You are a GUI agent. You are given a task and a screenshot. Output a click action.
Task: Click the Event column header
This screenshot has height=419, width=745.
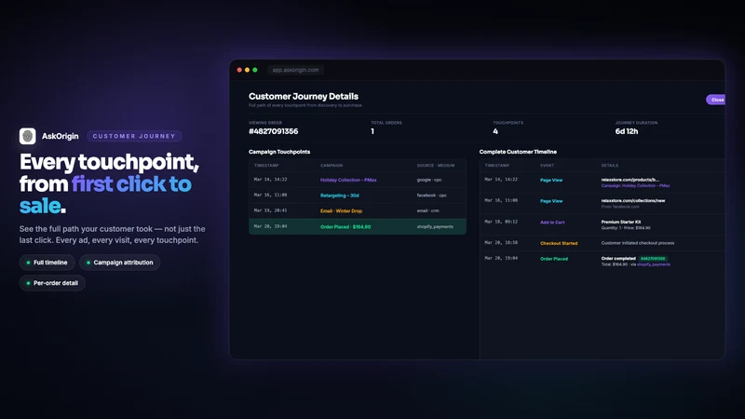pos(547,166)
